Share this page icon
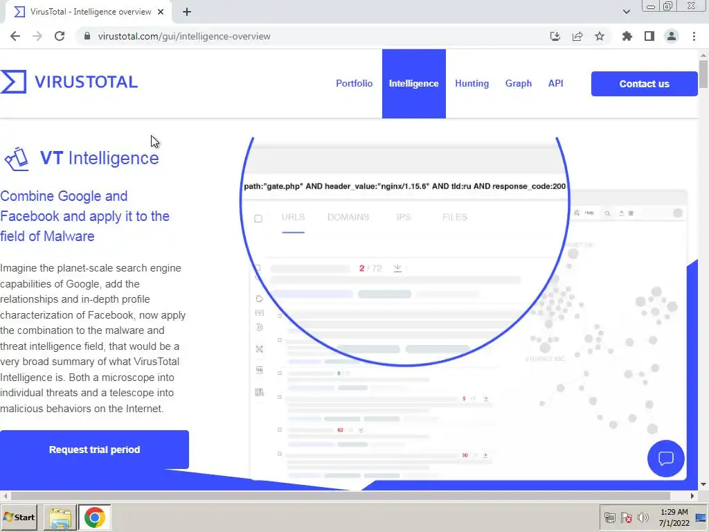 tap(577, 36)
